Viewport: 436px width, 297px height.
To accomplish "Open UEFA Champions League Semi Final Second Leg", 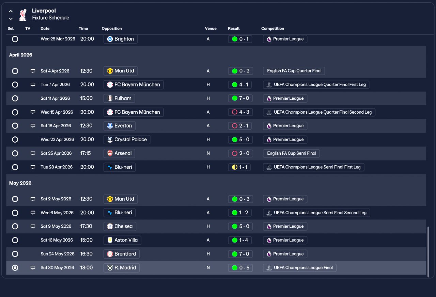I will [316, 213].
